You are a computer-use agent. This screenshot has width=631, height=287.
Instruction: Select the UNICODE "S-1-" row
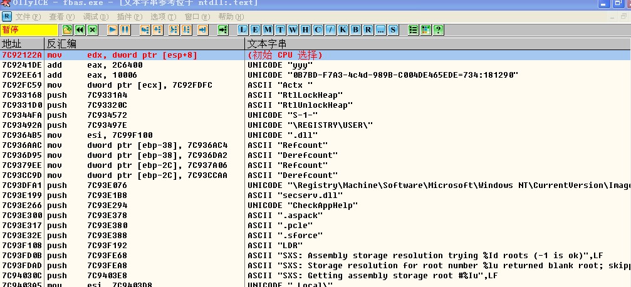315,115
